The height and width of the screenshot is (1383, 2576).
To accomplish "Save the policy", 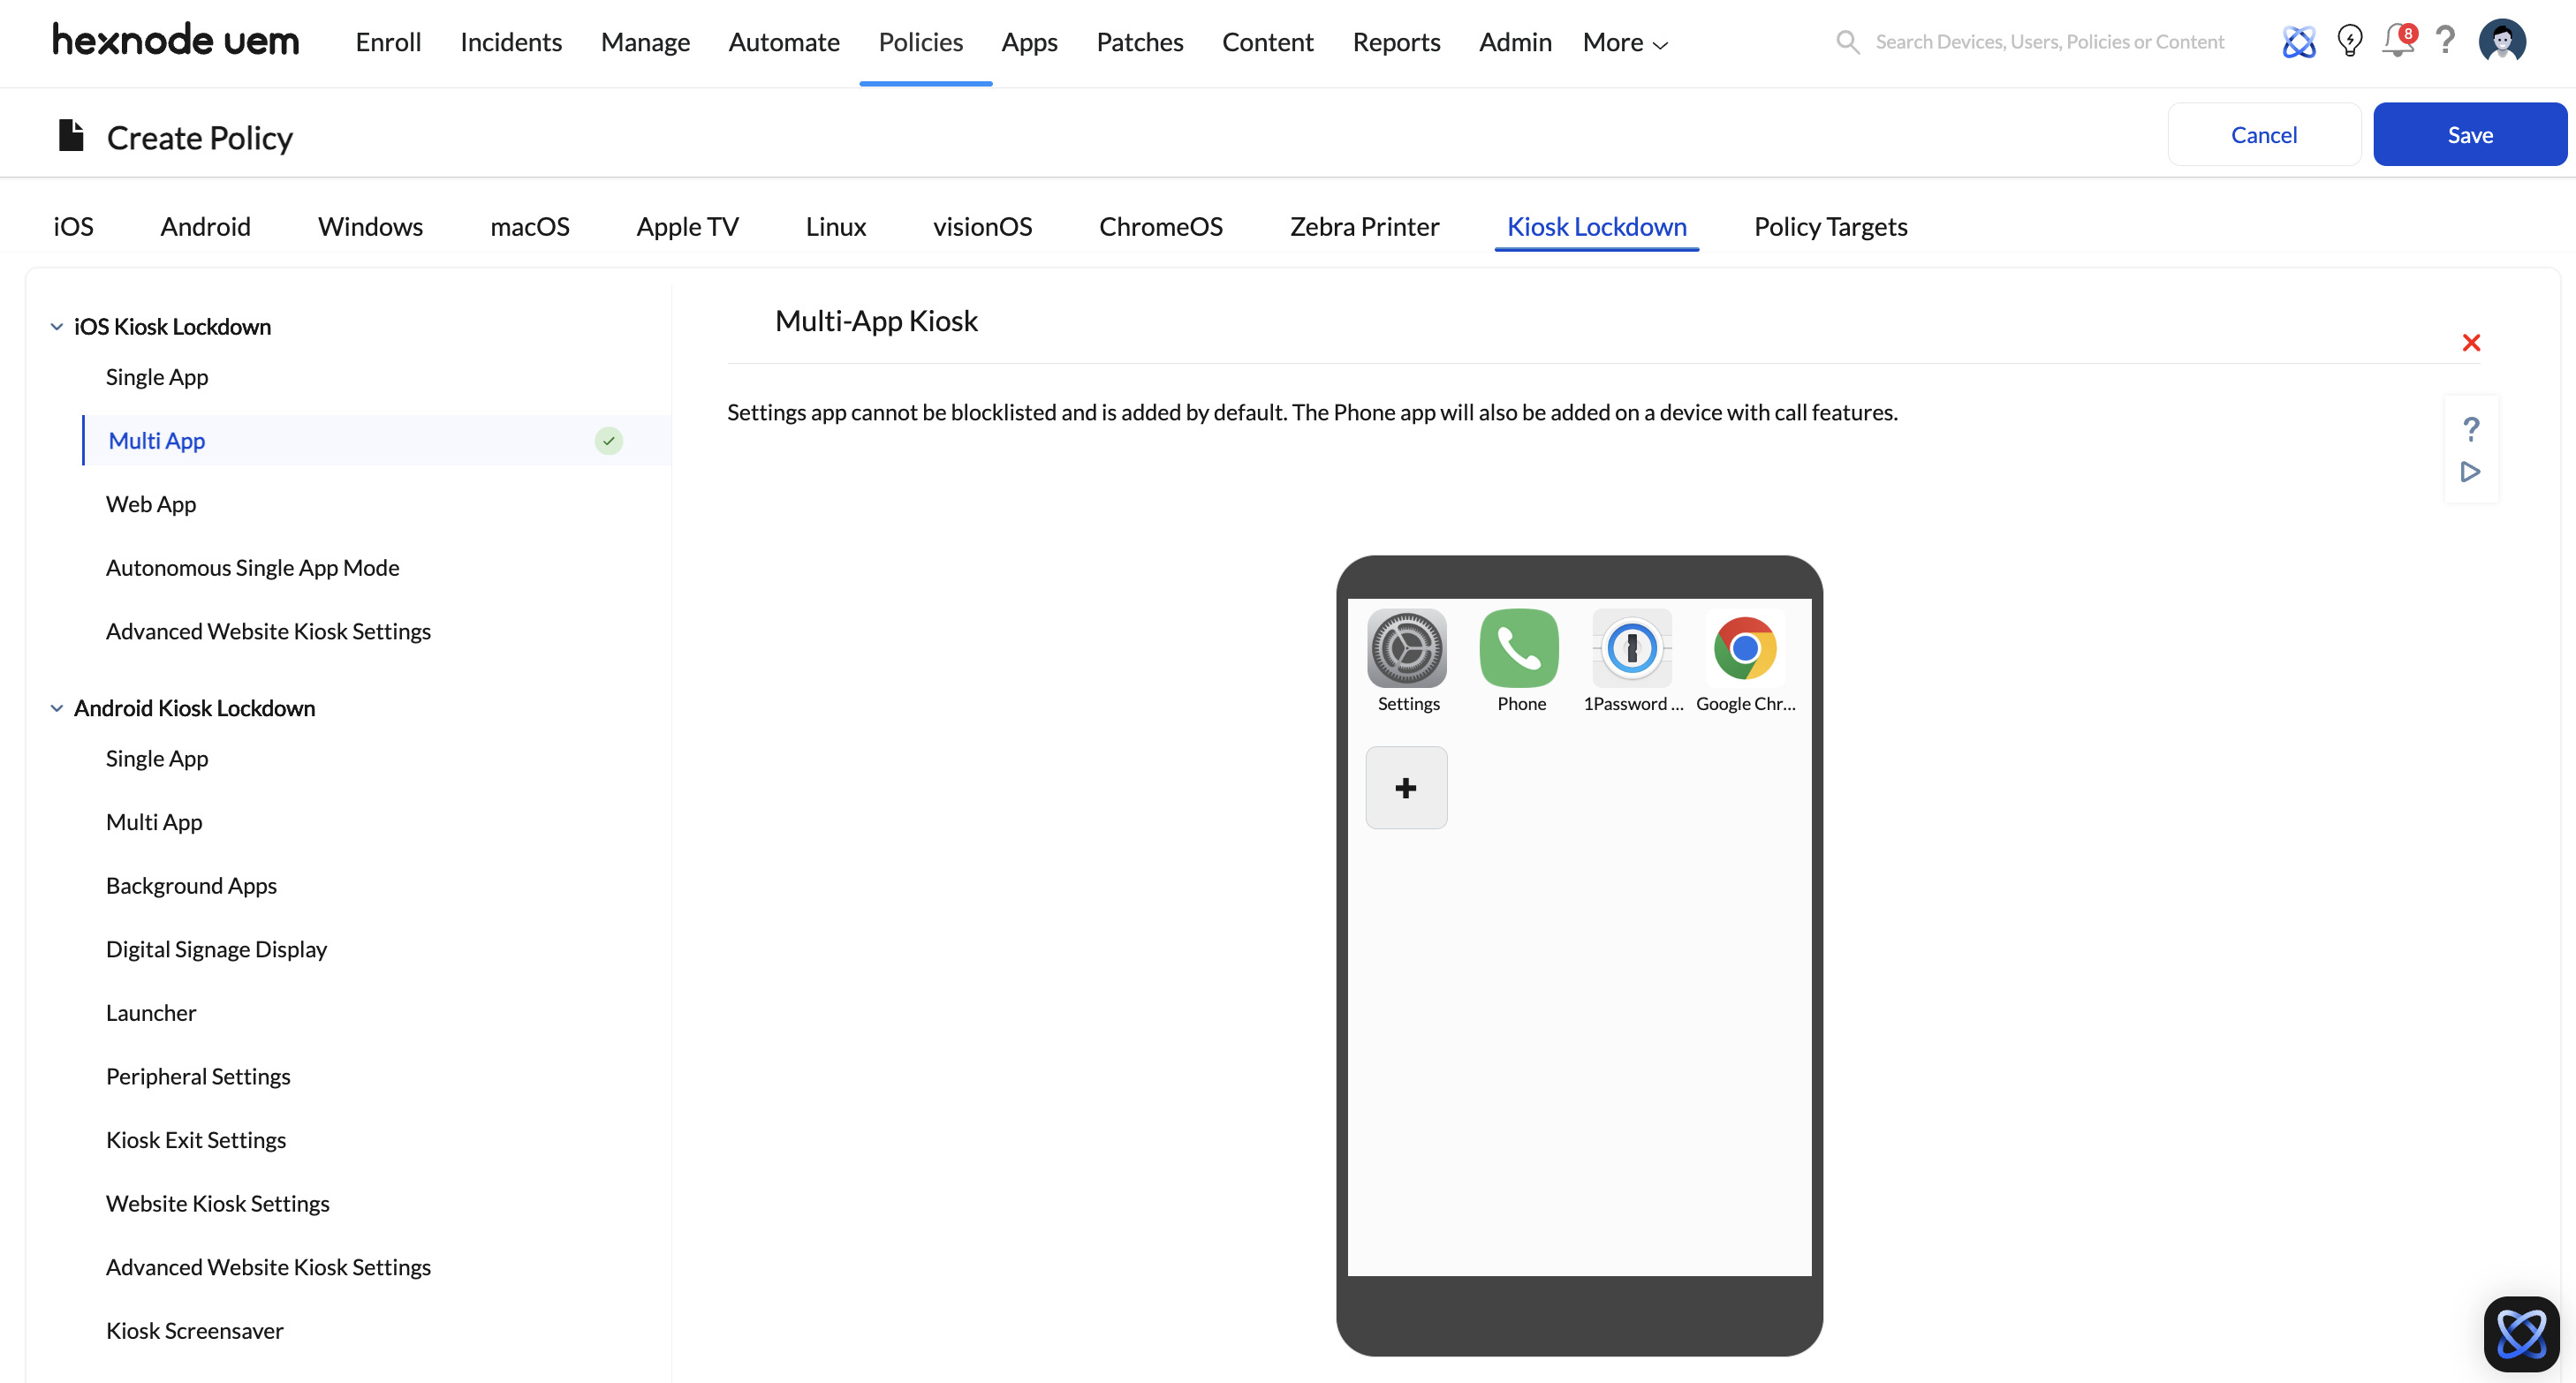I will coord(2470,134).
